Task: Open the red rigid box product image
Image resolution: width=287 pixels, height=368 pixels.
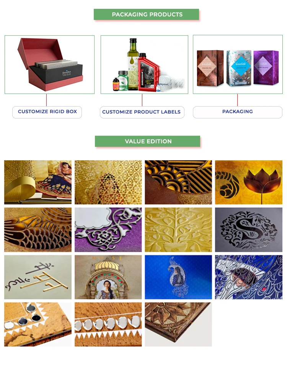Action: (x=49, y=64)
